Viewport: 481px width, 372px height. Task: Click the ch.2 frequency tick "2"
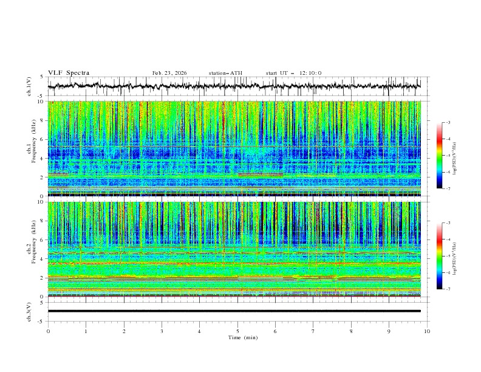click(x=42, y=278)
